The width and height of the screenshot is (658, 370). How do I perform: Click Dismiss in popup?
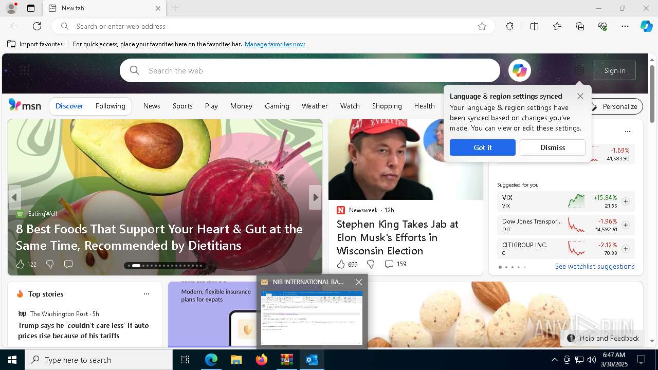point(553,147)
